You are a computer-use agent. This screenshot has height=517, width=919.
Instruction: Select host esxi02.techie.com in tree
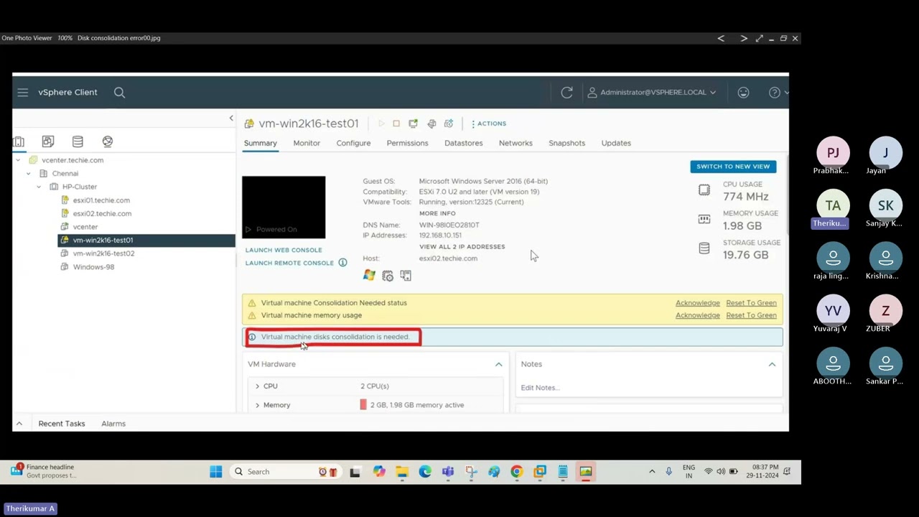pos(101,213)
